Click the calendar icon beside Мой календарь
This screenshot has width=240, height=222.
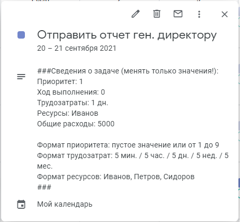pos(21,205)
